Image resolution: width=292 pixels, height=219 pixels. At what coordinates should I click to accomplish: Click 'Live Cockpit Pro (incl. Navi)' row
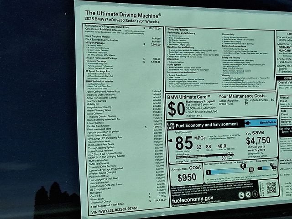click(104, 179)
